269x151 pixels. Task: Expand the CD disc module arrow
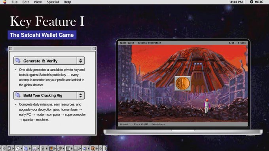coord(38,148)
